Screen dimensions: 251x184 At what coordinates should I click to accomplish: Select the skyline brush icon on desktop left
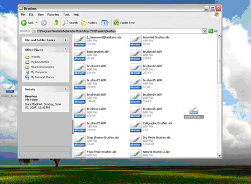click(x=10, y=89)
